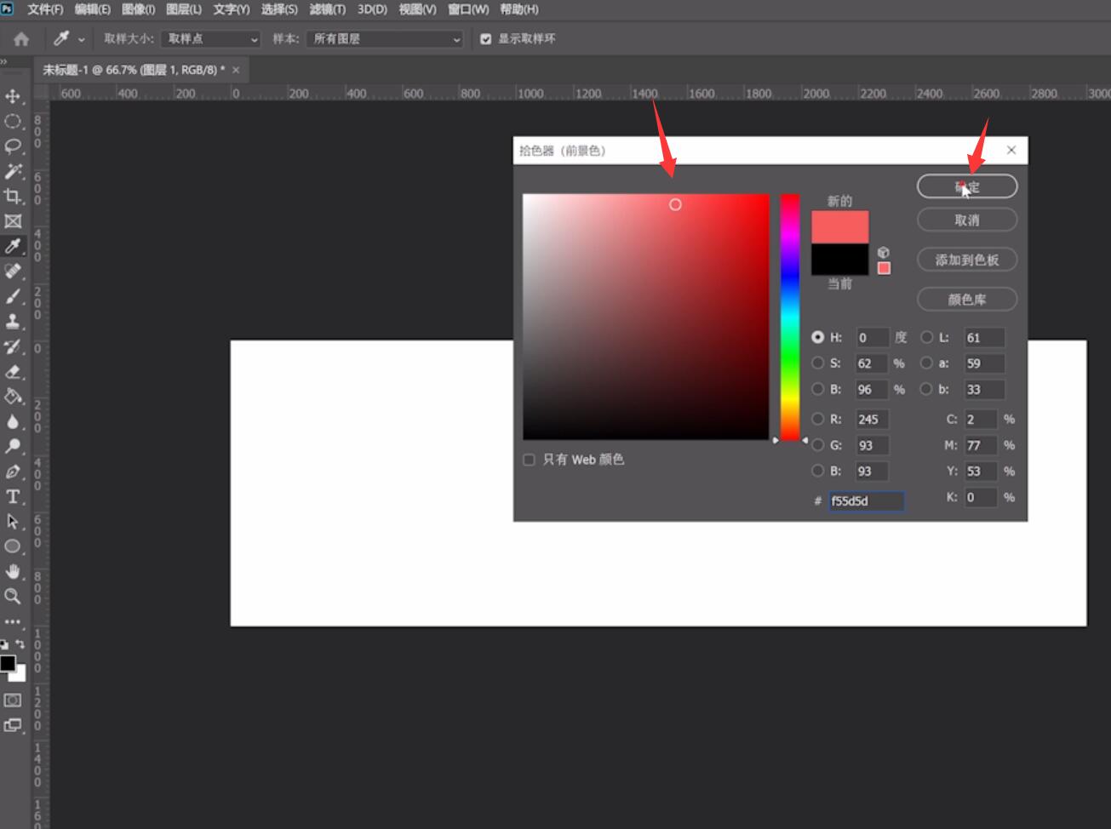Select the Type tool
The image size is (1111, 829).
13,496
